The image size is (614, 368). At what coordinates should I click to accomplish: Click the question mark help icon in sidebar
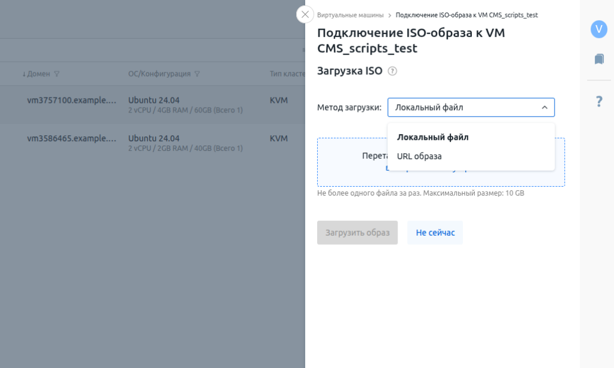[x=598, y=102]
